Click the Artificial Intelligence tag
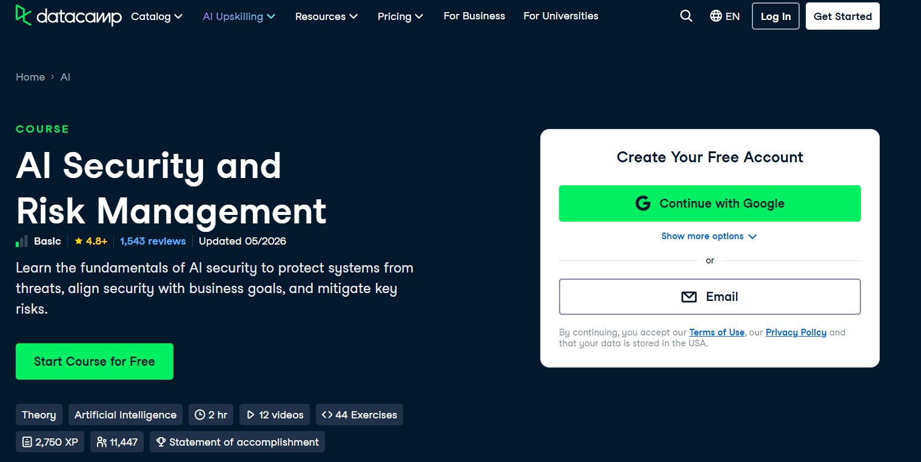 126,415
